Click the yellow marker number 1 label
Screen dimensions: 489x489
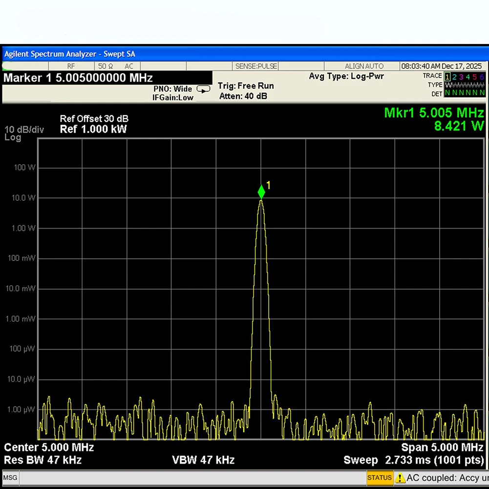pyautogui.click(x=269, y=185)
